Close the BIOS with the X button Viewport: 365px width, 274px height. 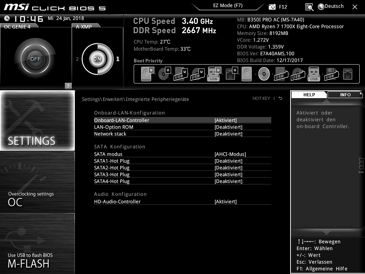click(x=355, y=7)
